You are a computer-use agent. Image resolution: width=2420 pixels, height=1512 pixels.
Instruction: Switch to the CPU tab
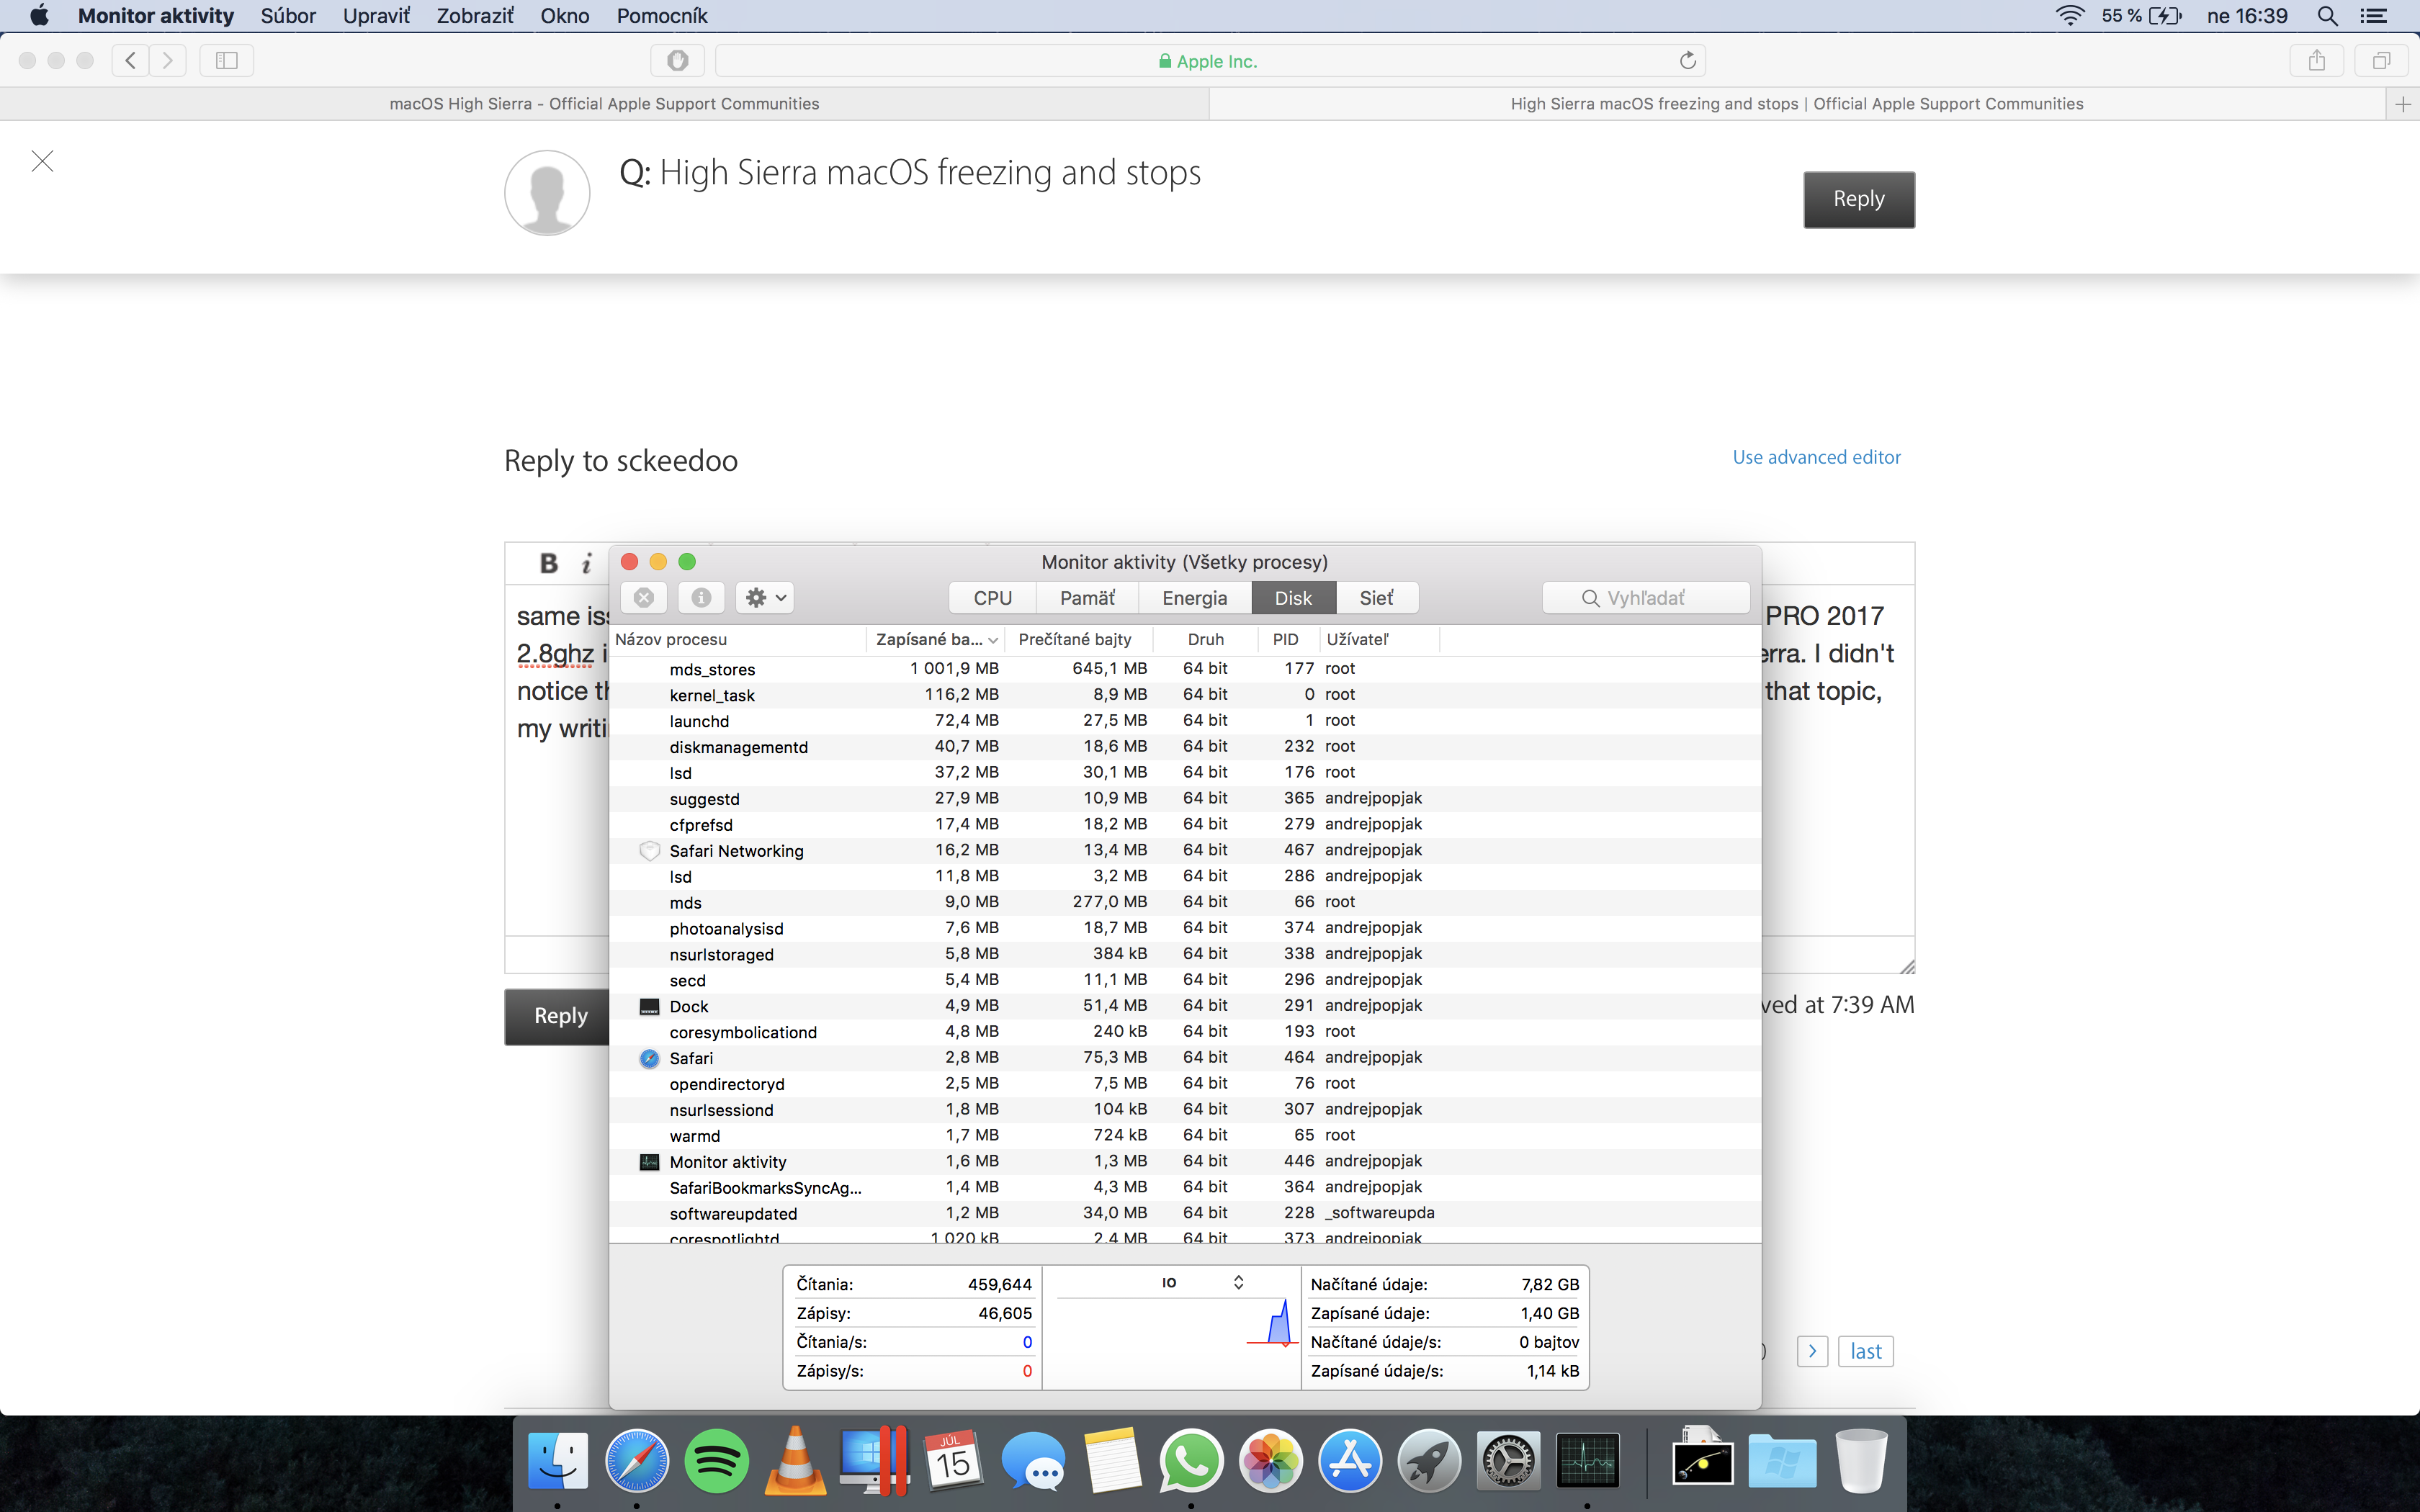(992, 598)
